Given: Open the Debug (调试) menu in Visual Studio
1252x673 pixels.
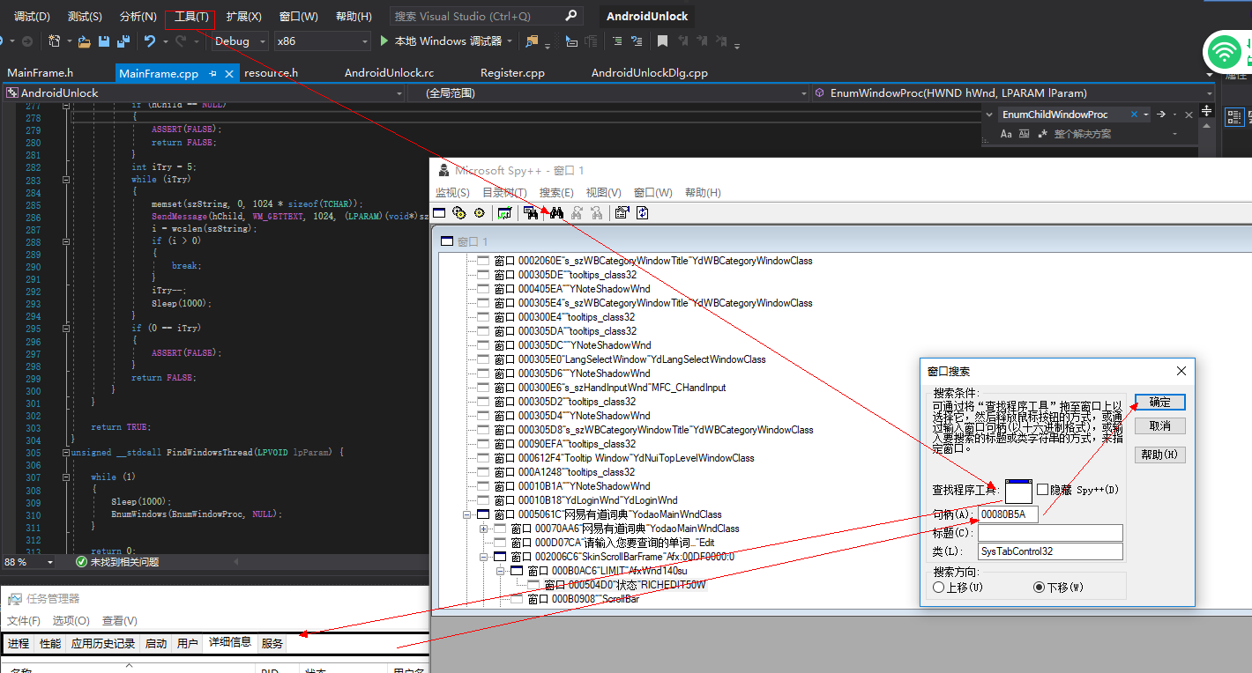Looking at the screenshot, I should point(32,17).
